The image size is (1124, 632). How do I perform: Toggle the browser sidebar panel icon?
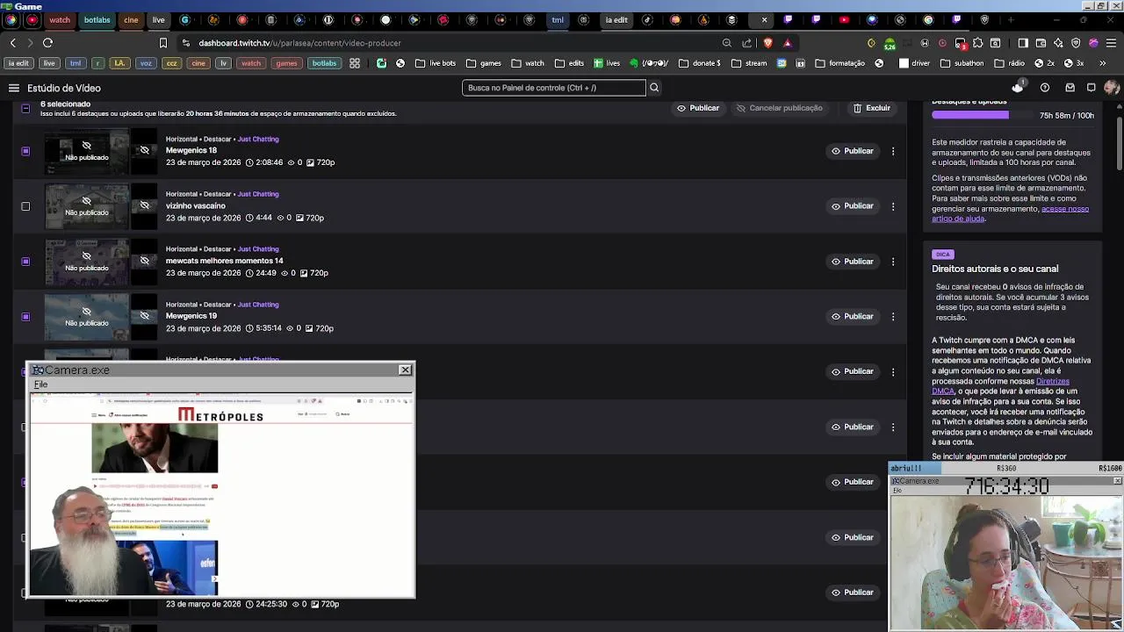[x=1023, y=43]
